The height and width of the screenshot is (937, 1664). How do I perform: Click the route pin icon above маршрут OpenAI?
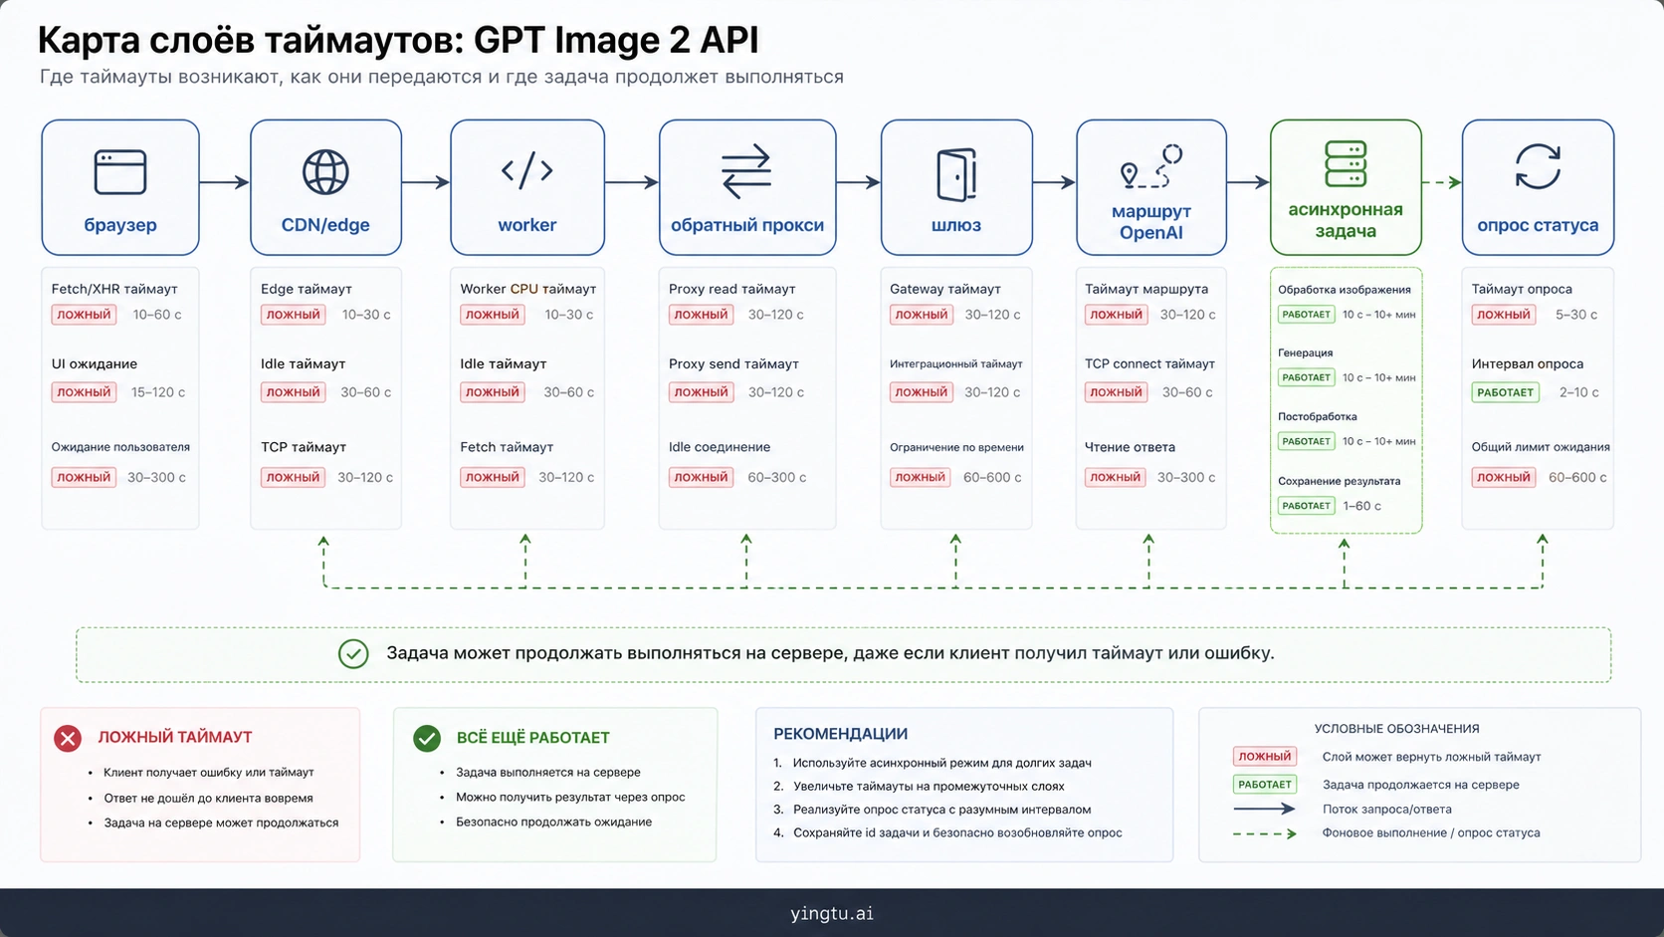1151,166
